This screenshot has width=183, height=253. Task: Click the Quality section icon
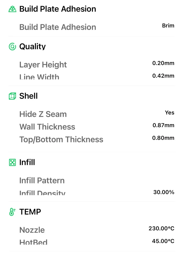tap(12, 47)
